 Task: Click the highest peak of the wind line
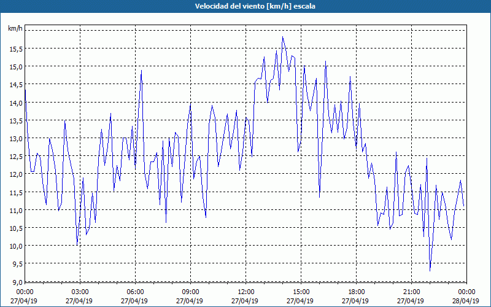(283, 37)
